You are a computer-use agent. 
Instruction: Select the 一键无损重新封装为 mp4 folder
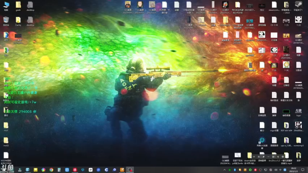pyautogui.click(x=286, y=158)
